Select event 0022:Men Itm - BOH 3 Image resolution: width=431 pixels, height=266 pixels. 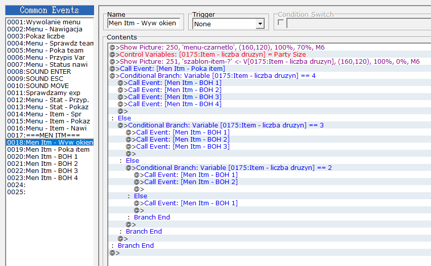click(x=50, y=171)
